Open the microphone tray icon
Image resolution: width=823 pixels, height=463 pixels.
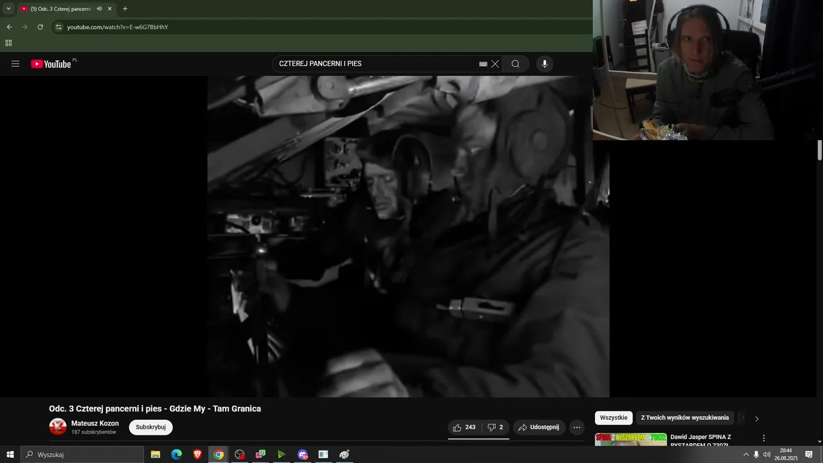pos(756,455)
